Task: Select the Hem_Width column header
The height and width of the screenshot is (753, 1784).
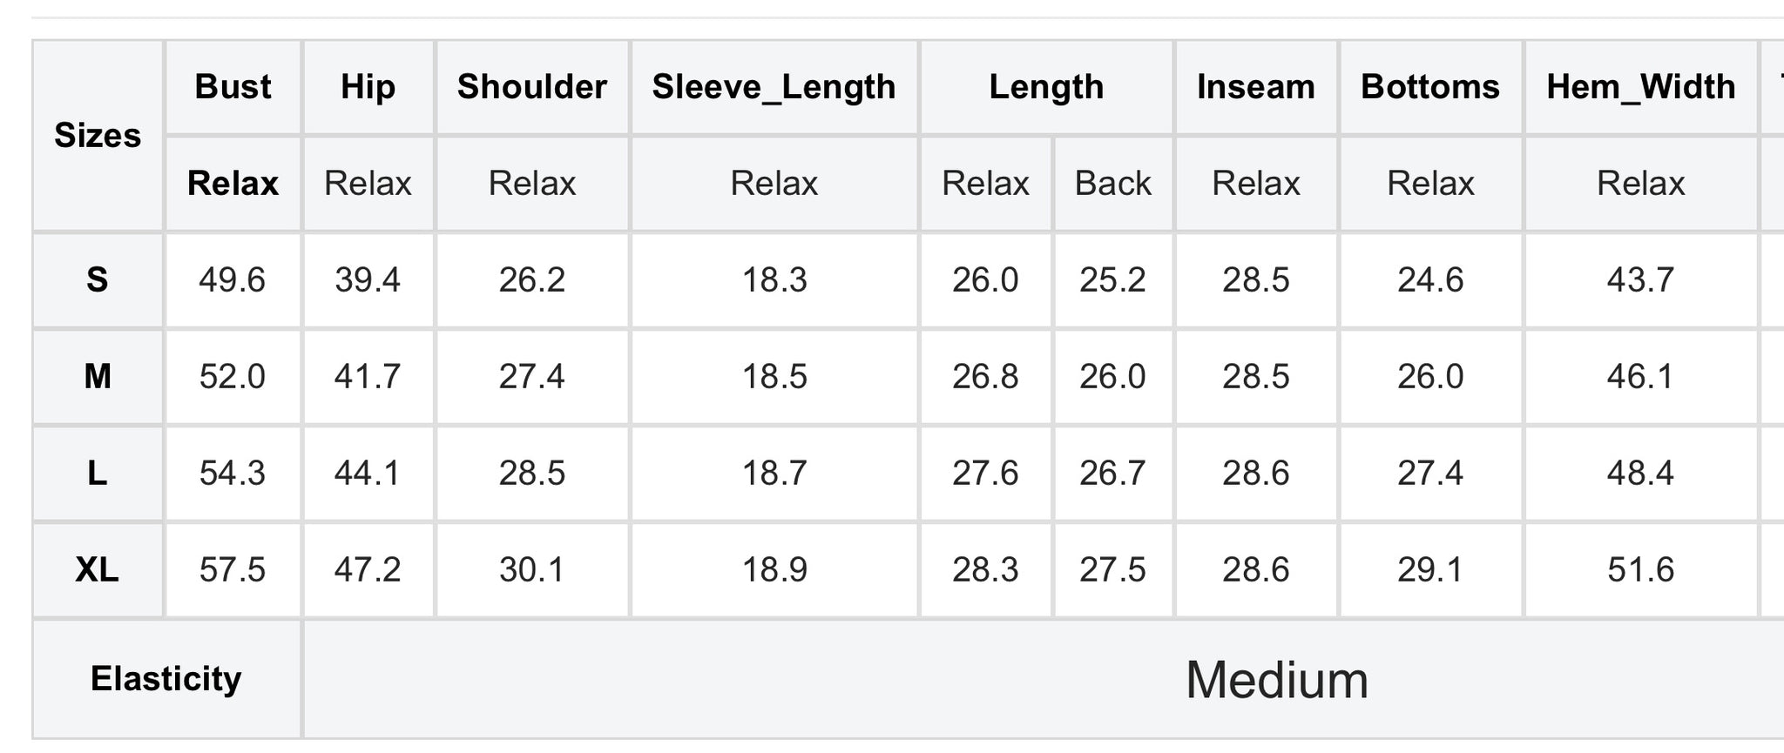Action: tap(1641, 87)
